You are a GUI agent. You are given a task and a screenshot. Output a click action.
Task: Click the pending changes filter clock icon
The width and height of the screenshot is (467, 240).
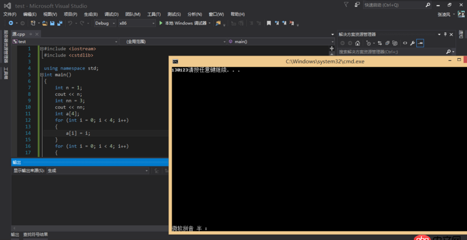click(369, 43)
